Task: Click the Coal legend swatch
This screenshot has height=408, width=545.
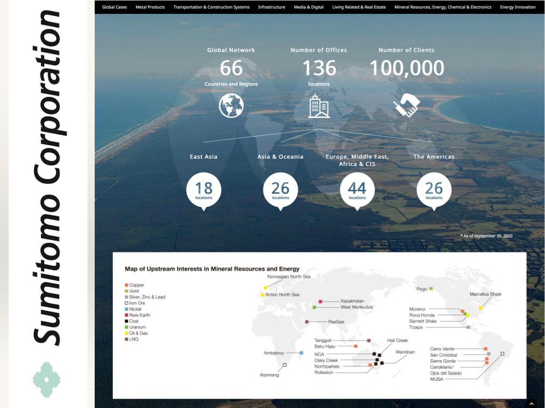Action: [x=127, y=321]
